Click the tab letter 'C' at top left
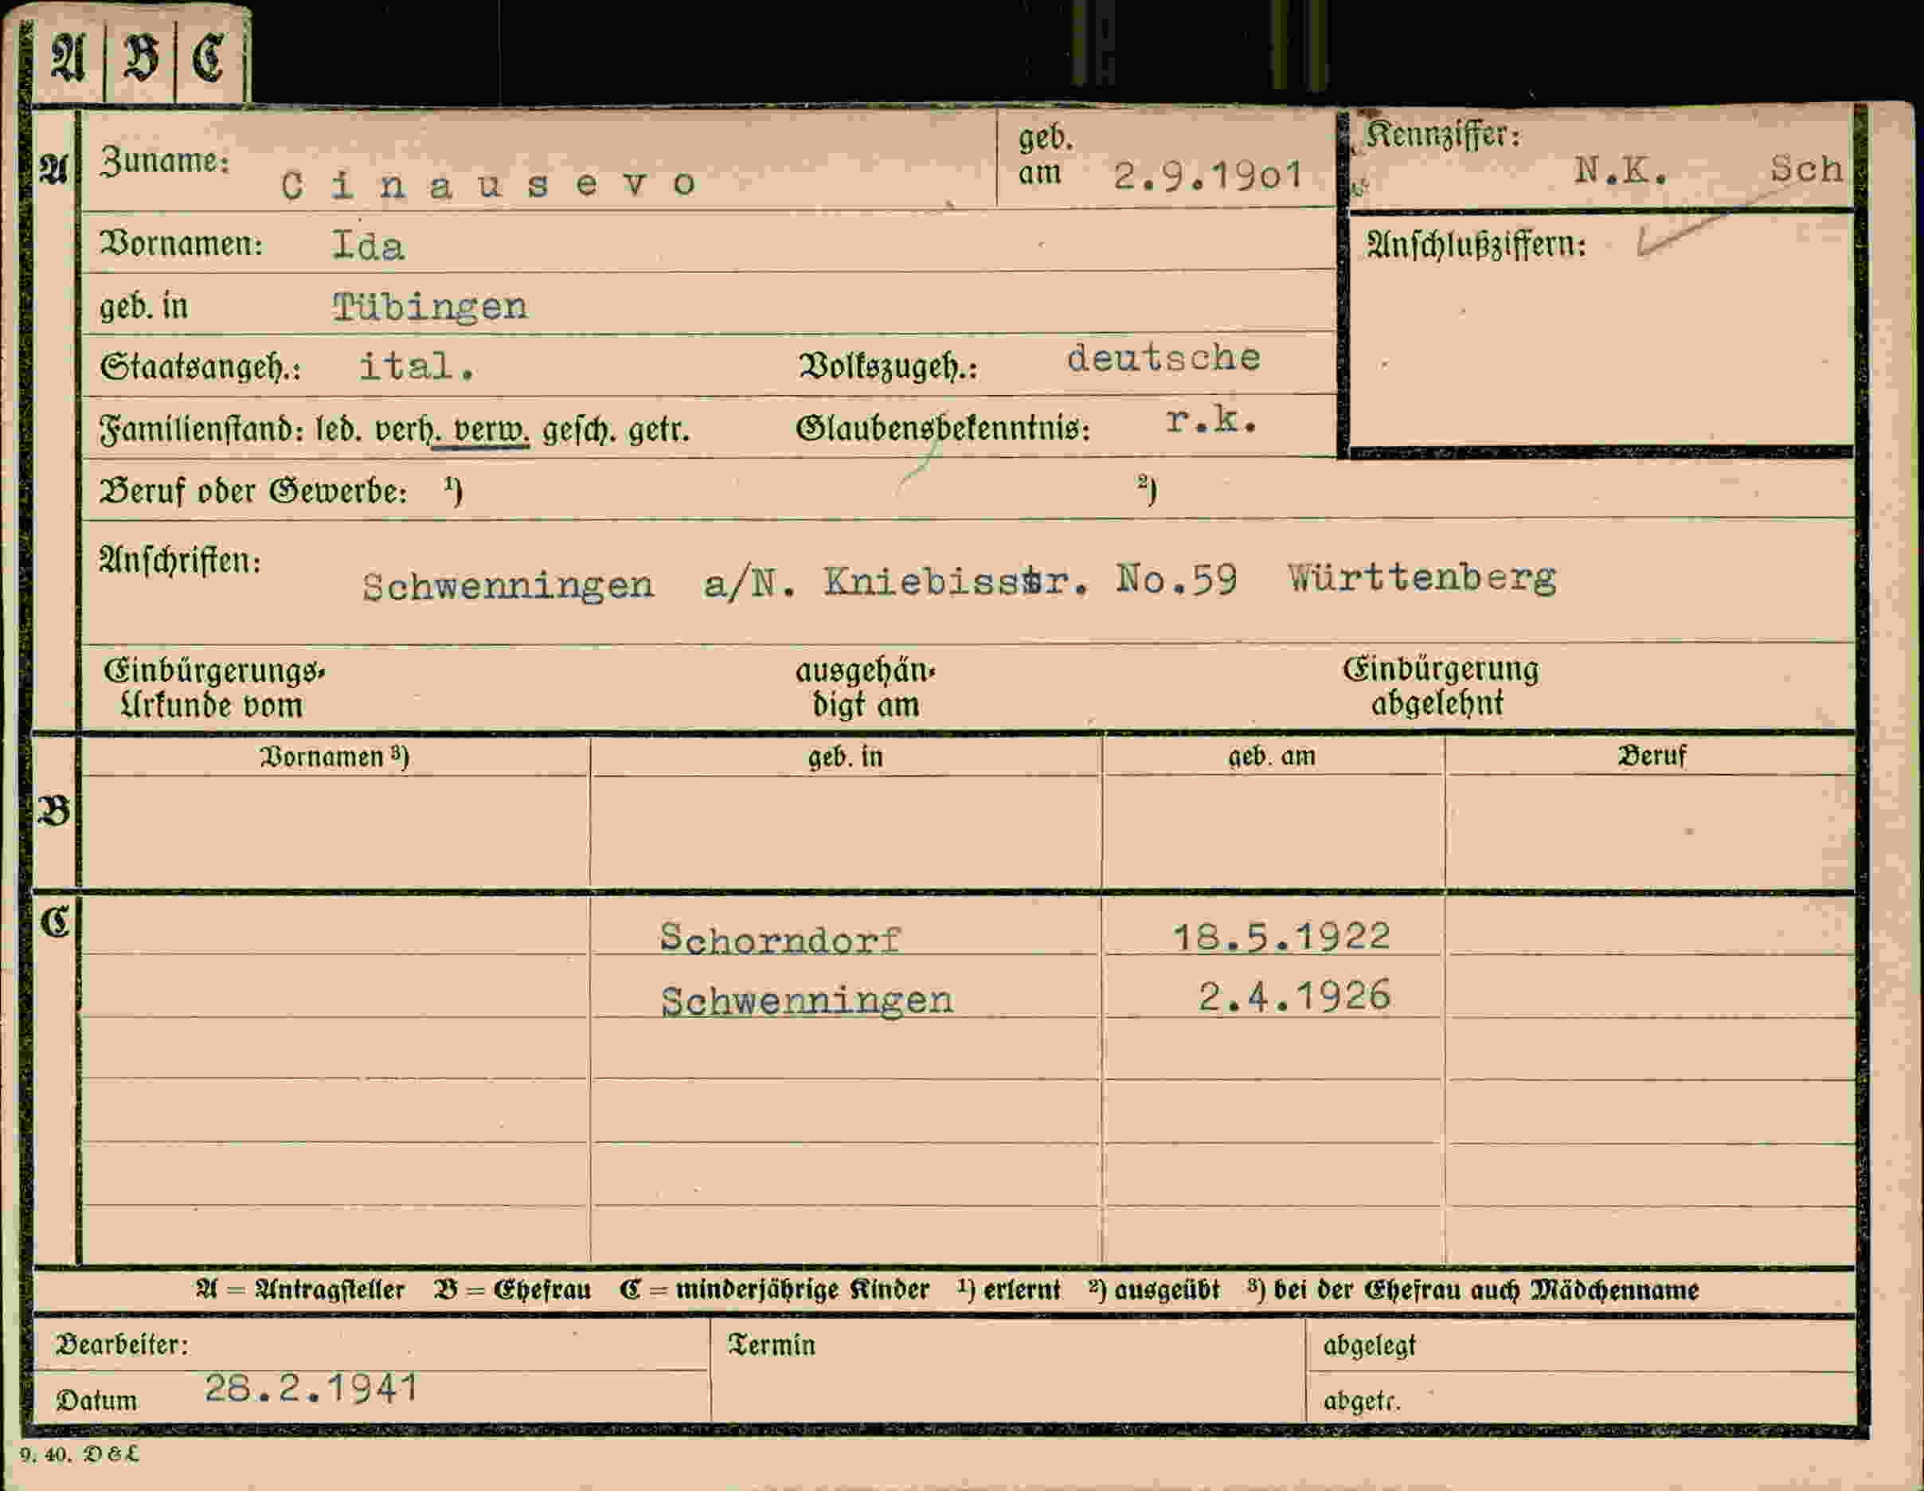 click(x=209, y=57)
